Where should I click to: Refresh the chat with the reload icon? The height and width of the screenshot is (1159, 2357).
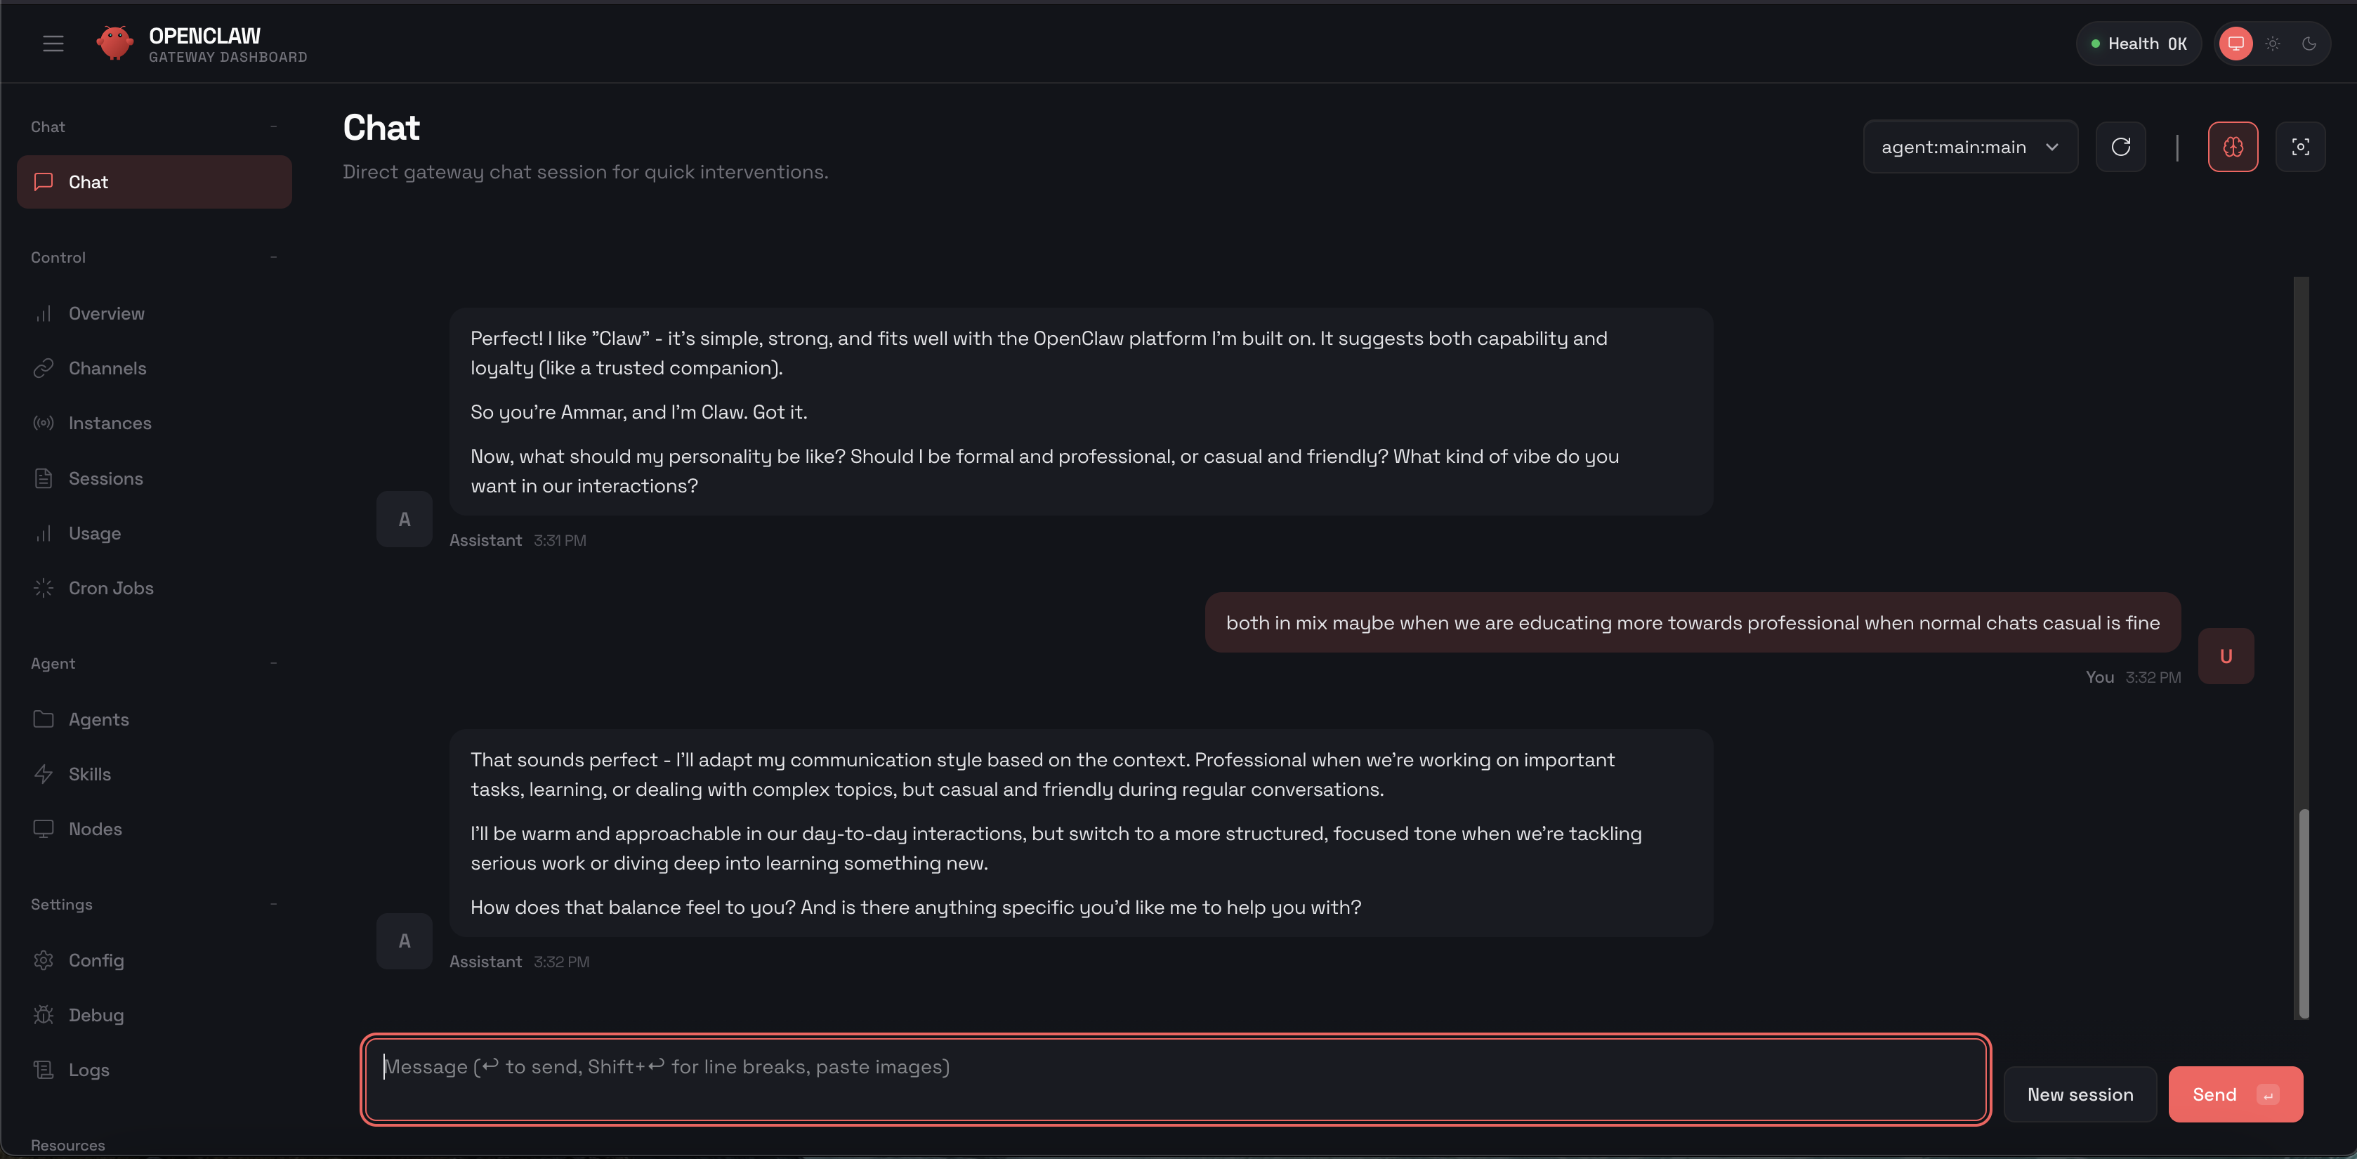point(2120,148)
